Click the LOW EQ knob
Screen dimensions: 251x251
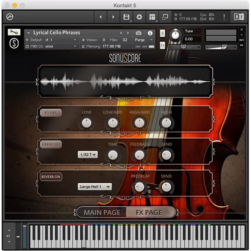coord(86,123)
